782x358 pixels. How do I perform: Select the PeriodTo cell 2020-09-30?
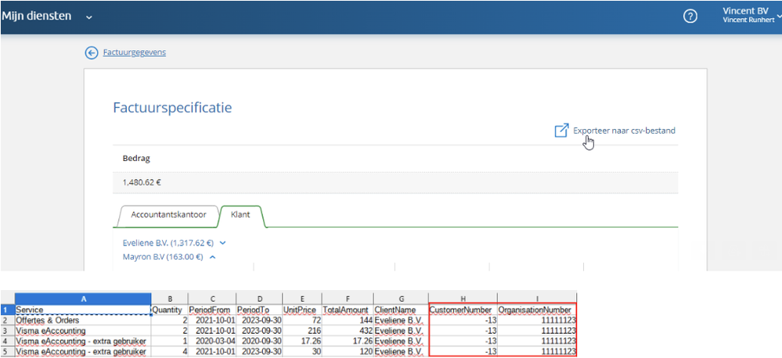259,341
